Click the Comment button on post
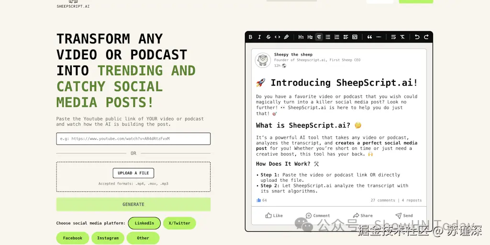 [318, 215]
